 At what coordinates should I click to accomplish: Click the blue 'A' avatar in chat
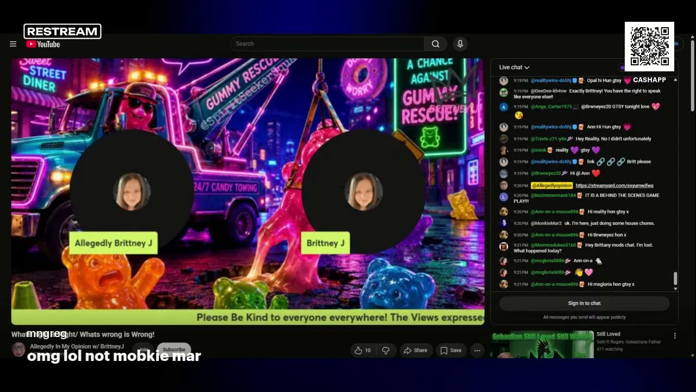point(504,107)
